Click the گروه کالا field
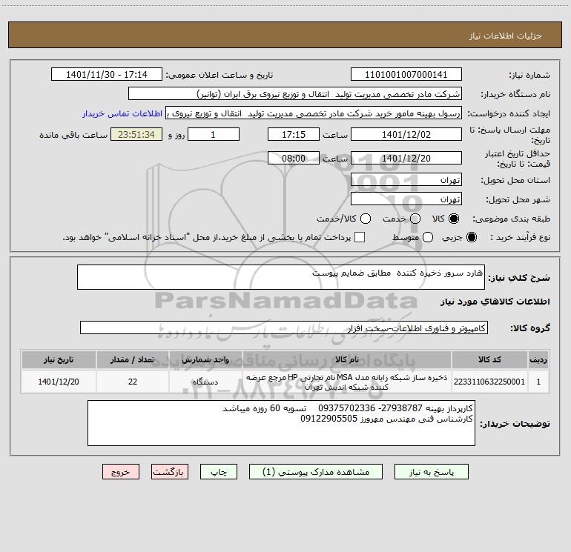 [x=284, y=327]
